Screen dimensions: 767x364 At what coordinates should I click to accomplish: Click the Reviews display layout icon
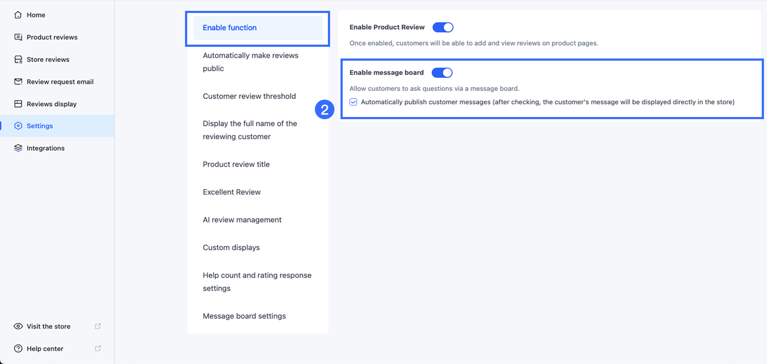tap(18, 104)
